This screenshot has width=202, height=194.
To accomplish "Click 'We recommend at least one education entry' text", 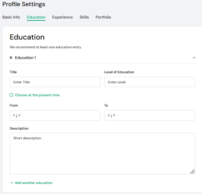I will 46,47.
